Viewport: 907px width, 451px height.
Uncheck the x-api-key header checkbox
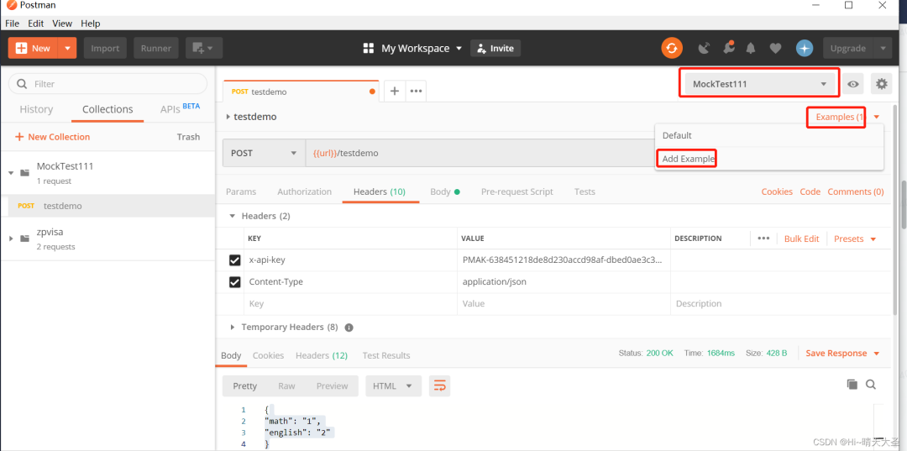(x=235, y=260)
